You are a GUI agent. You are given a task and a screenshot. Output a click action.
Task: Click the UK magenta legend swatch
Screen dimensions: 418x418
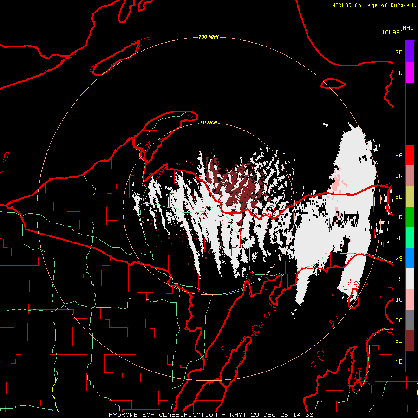pos(410,73)
